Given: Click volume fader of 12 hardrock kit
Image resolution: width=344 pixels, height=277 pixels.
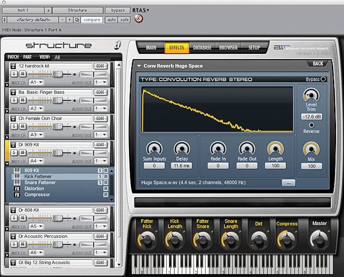Looking at the screenshot, I should tap(57, 74).
